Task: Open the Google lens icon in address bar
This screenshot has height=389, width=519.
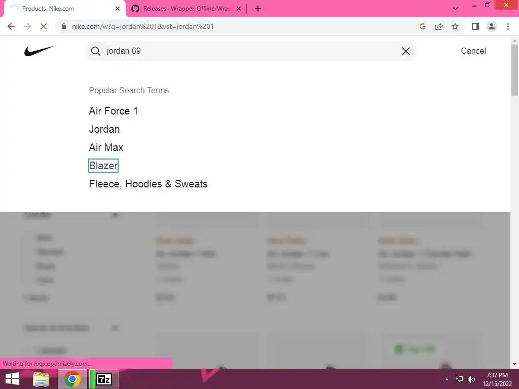Action: coord(422,26)
